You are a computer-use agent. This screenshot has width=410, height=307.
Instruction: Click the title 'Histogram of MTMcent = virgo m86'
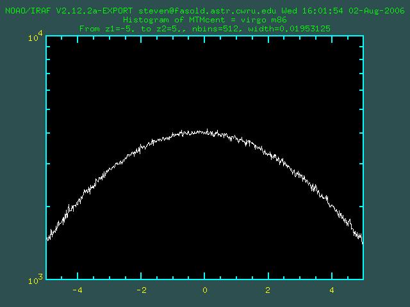205,20
